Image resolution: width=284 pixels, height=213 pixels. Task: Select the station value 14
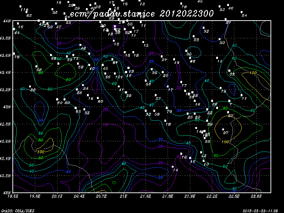point(175,170)
